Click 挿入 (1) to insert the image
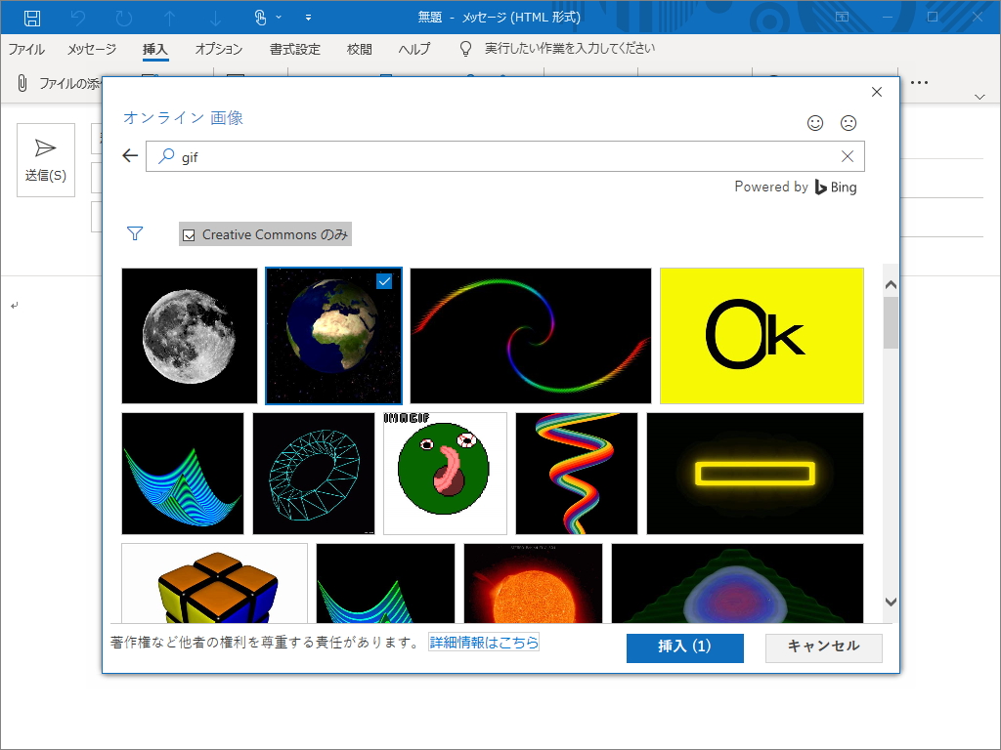1001x750 pixels. (684, 647)
